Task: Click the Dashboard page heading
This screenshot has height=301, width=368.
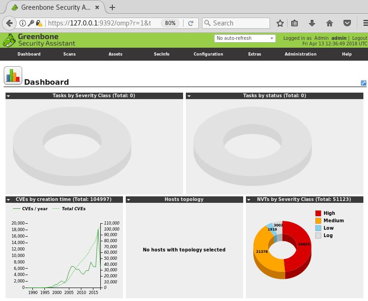Action: [47, 82]
